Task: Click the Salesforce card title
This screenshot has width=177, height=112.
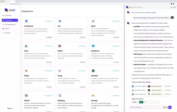Action: point(95,51)
